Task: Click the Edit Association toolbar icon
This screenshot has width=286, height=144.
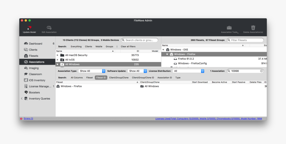Action: (49, 28)
